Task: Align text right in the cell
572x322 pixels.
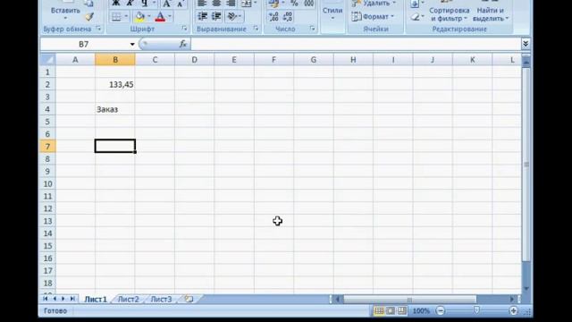Action: (231, 4)
